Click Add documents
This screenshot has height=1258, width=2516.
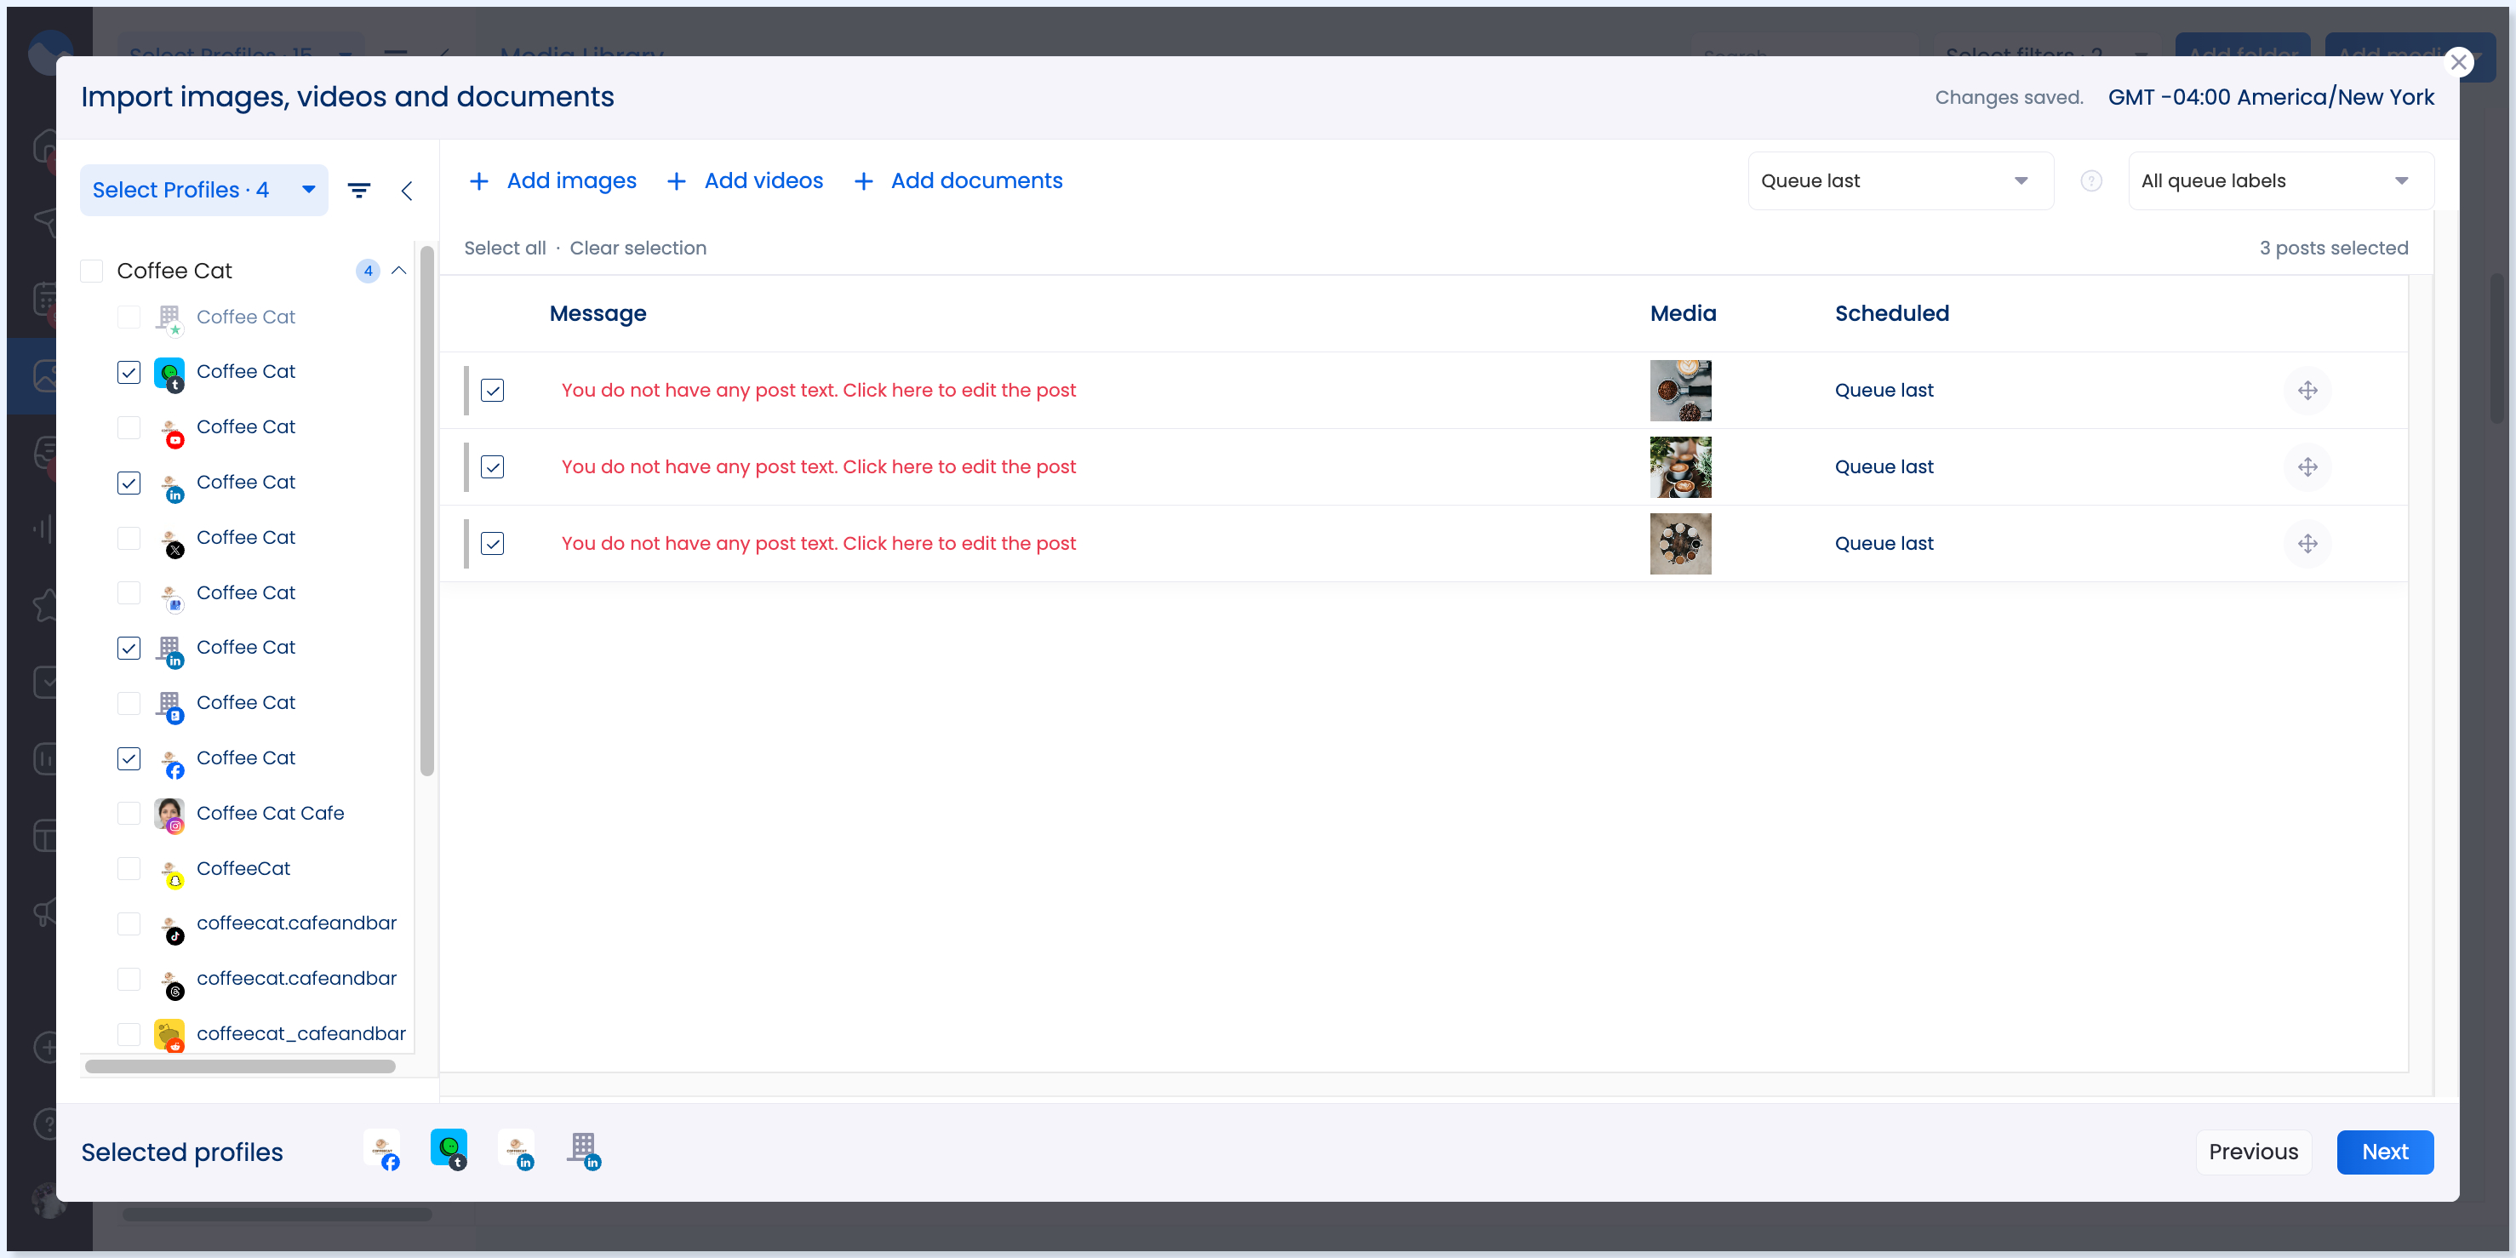[x=977, y=180]
